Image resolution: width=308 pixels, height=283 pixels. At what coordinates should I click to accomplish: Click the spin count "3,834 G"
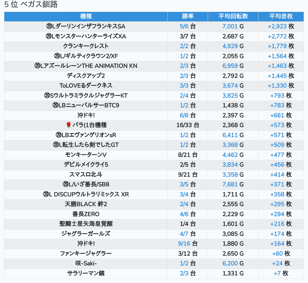233,164
